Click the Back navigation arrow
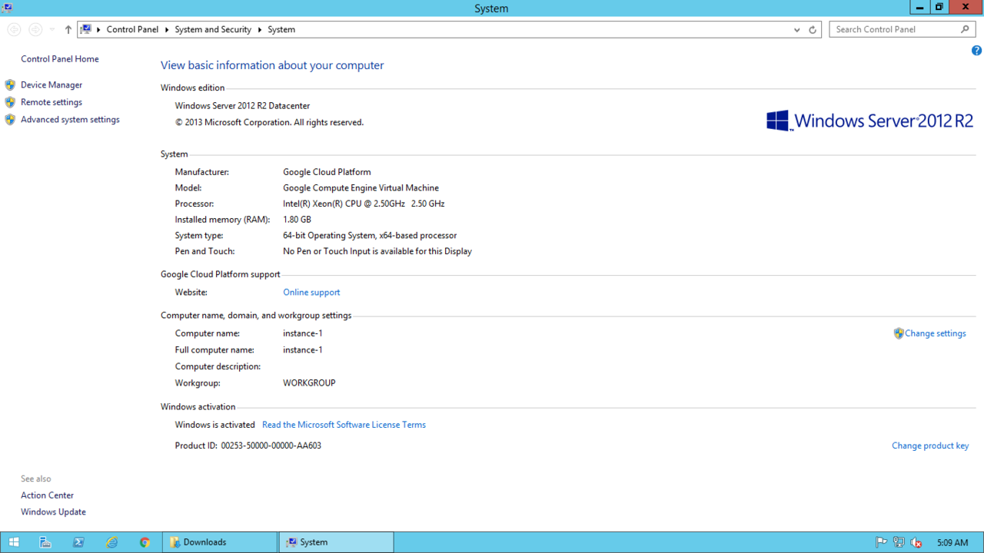The width and height of the screenshot is (984, 553). pos(14,29)
